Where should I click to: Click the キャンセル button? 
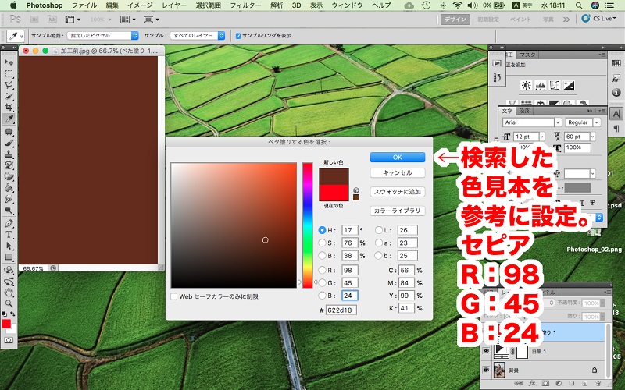click(398, 172)
